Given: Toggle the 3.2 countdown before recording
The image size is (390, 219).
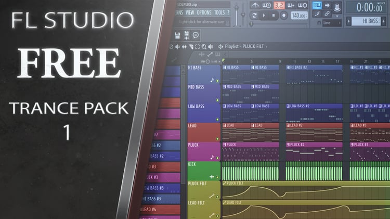Looking at the screenshot, I should [x=279, y=5].
